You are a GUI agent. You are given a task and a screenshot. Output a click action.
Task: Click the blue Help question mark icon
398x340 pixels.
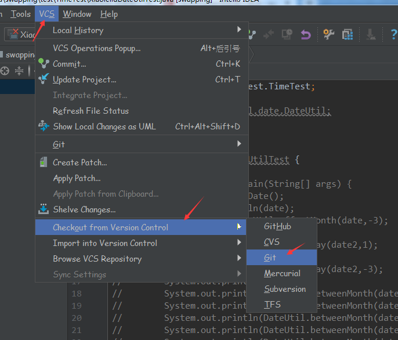point(394,34)
